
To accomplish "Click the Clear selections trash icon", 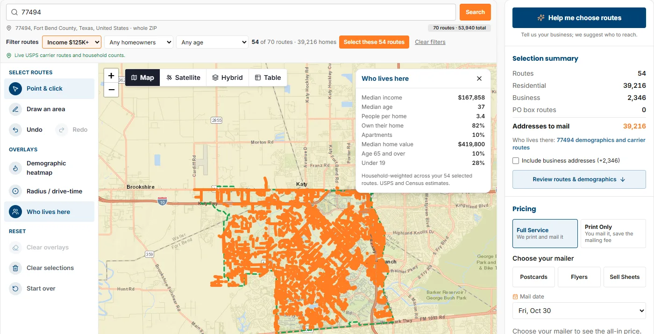I will 15,268.
